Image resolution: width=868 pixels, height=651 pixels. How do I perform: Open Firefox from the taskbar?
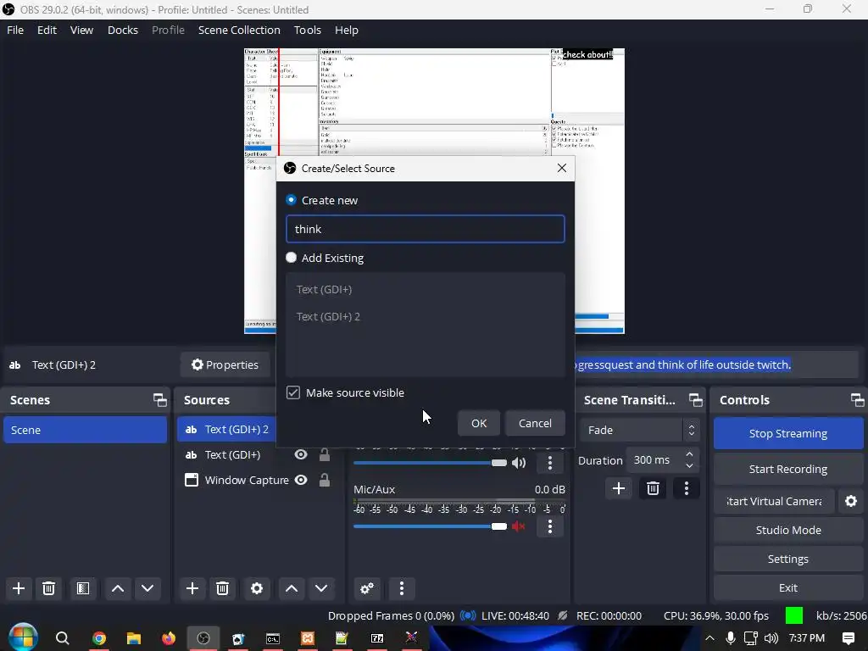[169, 638]
